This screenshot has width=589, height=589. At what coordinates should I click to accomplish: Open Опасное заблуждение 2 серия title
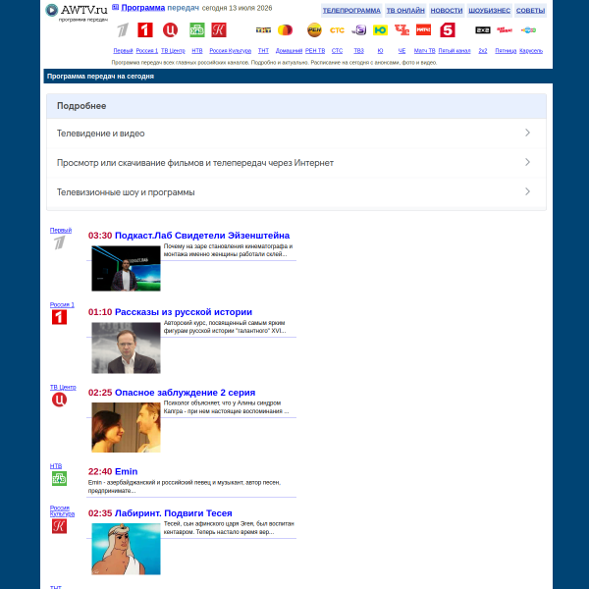(x=185, y=393)
